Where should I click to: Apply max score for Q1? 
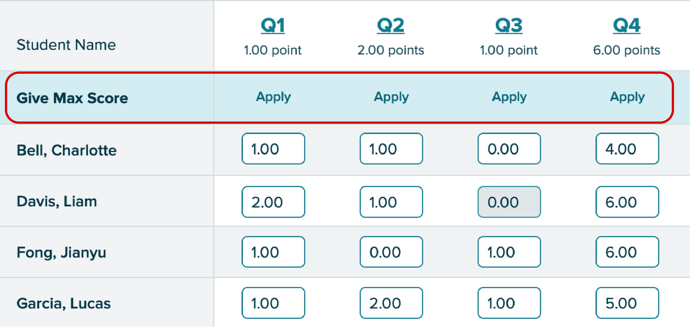coord(273,97)
